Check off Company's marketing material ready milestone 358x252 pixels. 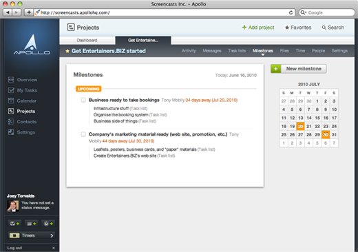[83, 134]
